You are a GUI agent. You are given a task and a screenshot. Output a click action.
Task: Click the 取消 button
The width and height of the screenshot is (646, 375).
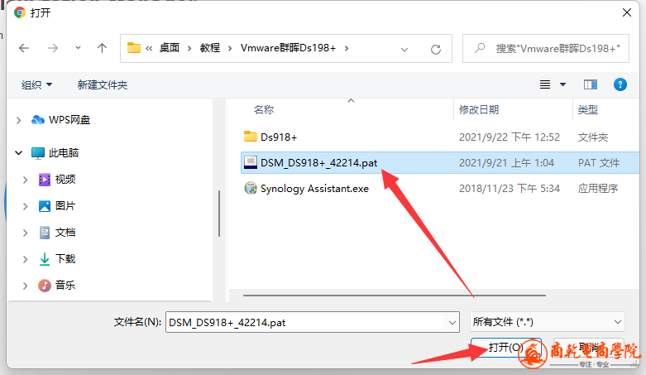[x=589, y=348]
